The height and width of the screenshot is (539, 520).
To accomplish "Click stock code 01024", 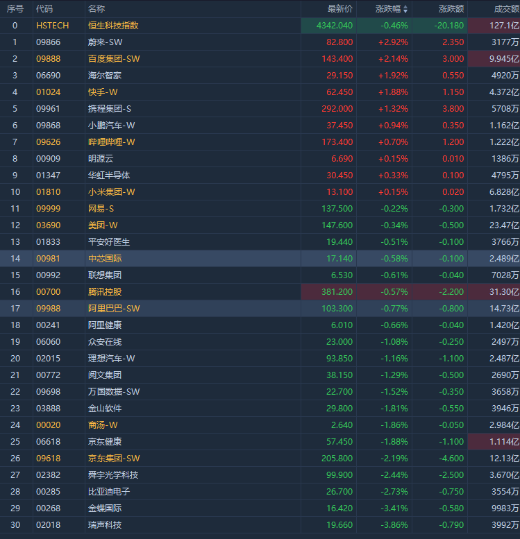I will [48, 92].
